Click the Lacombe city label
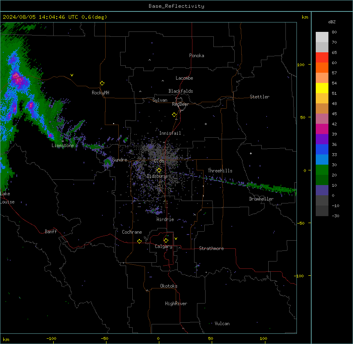 click(x=184, y=78)
